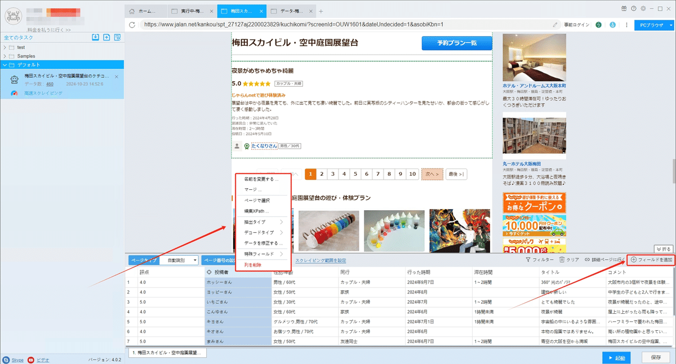
Task: Click the クリア button
Action: [x=570, y=260]
